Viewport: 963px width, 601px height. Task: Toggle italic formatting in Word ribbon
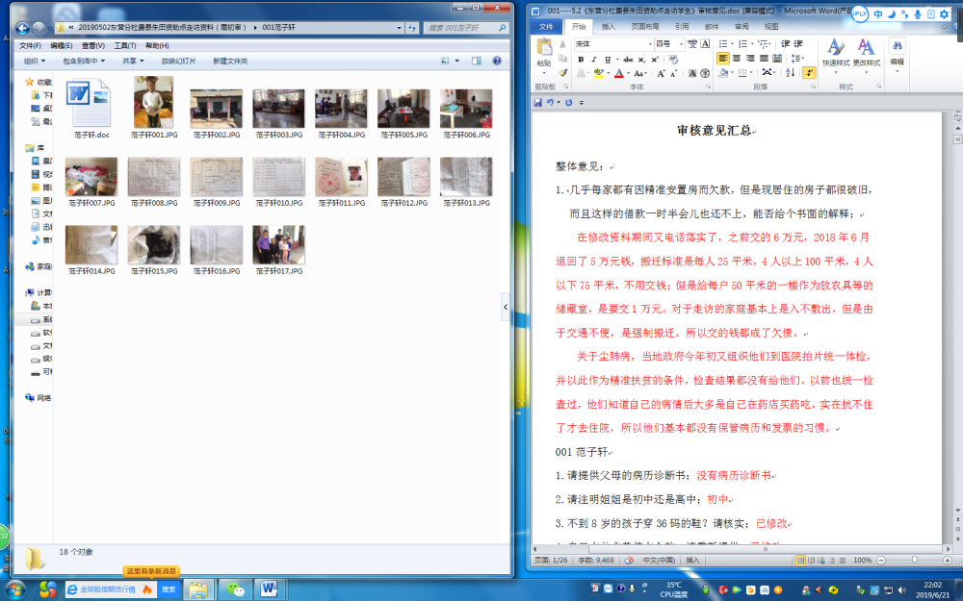[x=594, y=60]
